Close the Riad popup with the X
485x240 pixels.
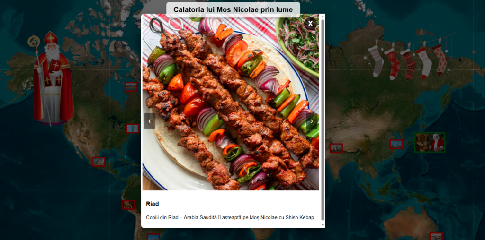click(310, 24)
